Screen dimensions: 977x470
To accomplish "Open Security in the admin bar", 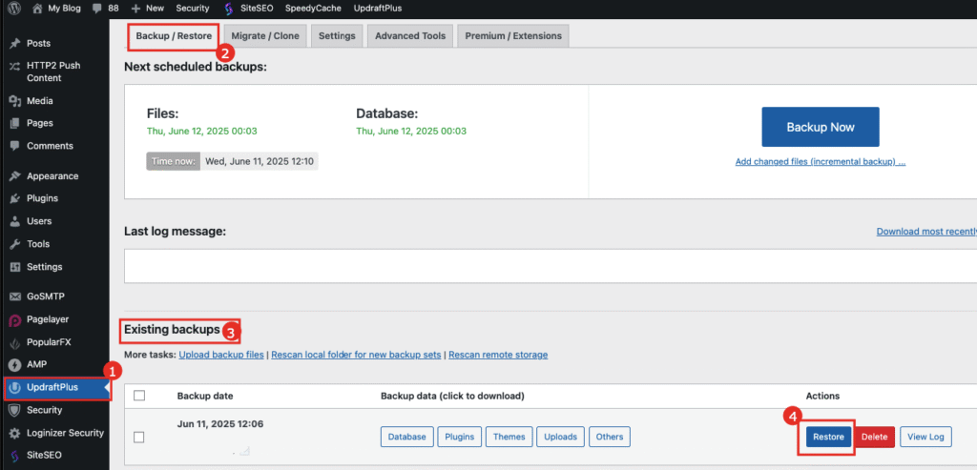I will [193, 9].
